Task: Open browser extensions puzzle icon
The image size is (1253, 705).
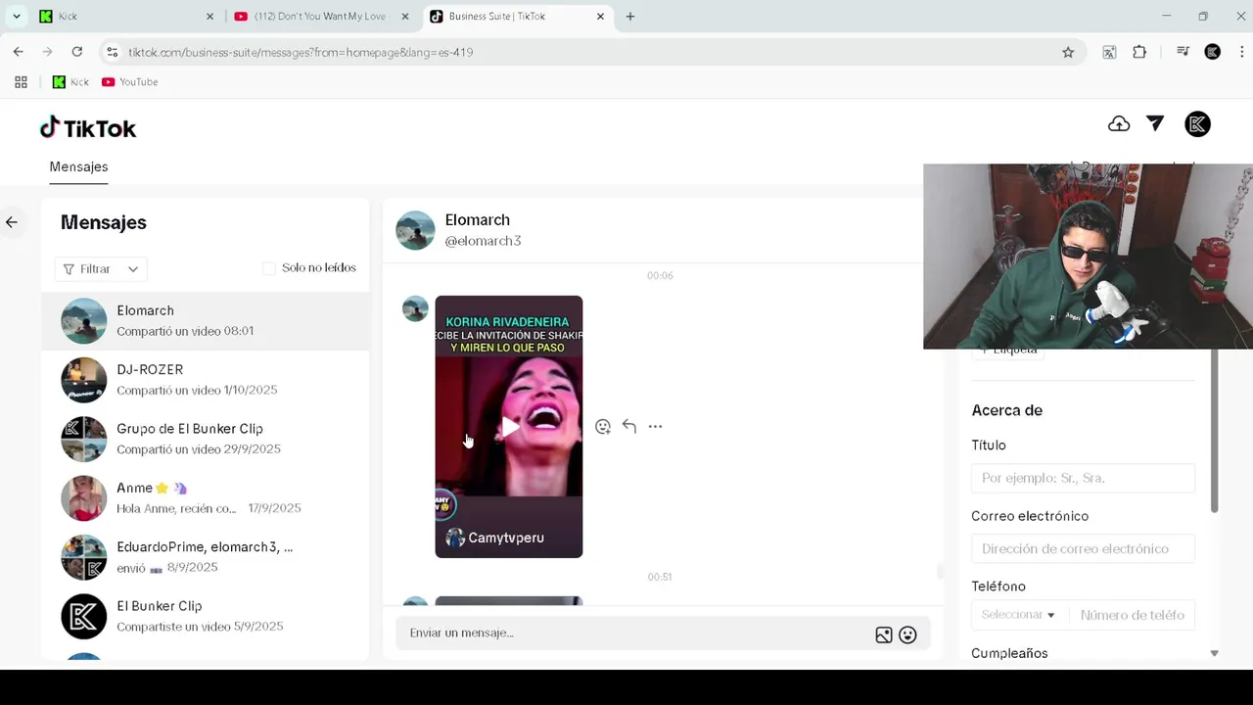Action: click(x=1139, y=52)
